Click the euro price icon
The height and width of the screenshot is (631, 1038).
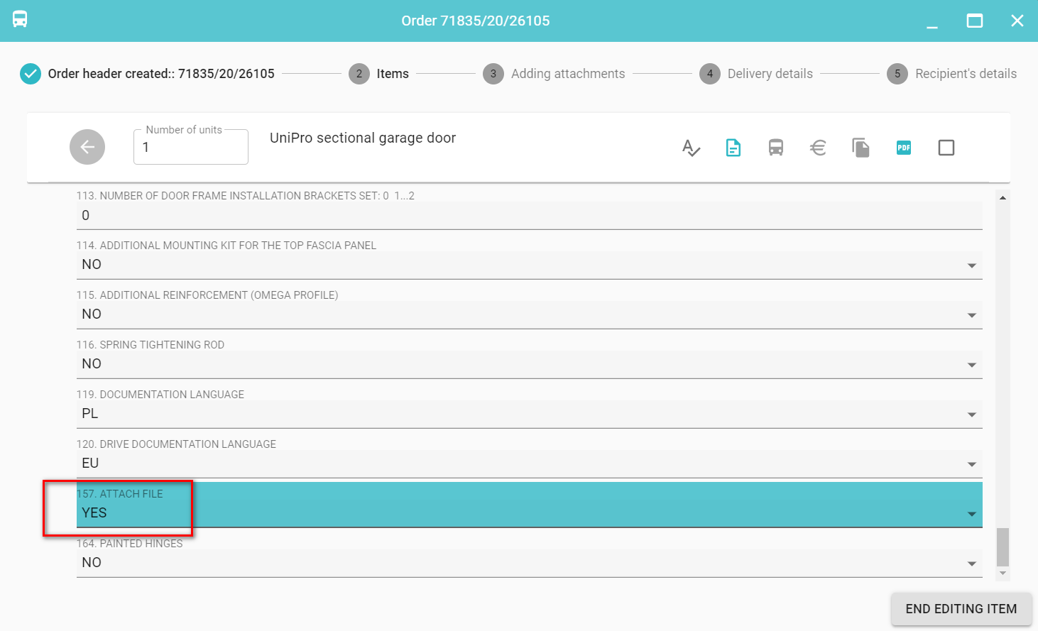818,148
